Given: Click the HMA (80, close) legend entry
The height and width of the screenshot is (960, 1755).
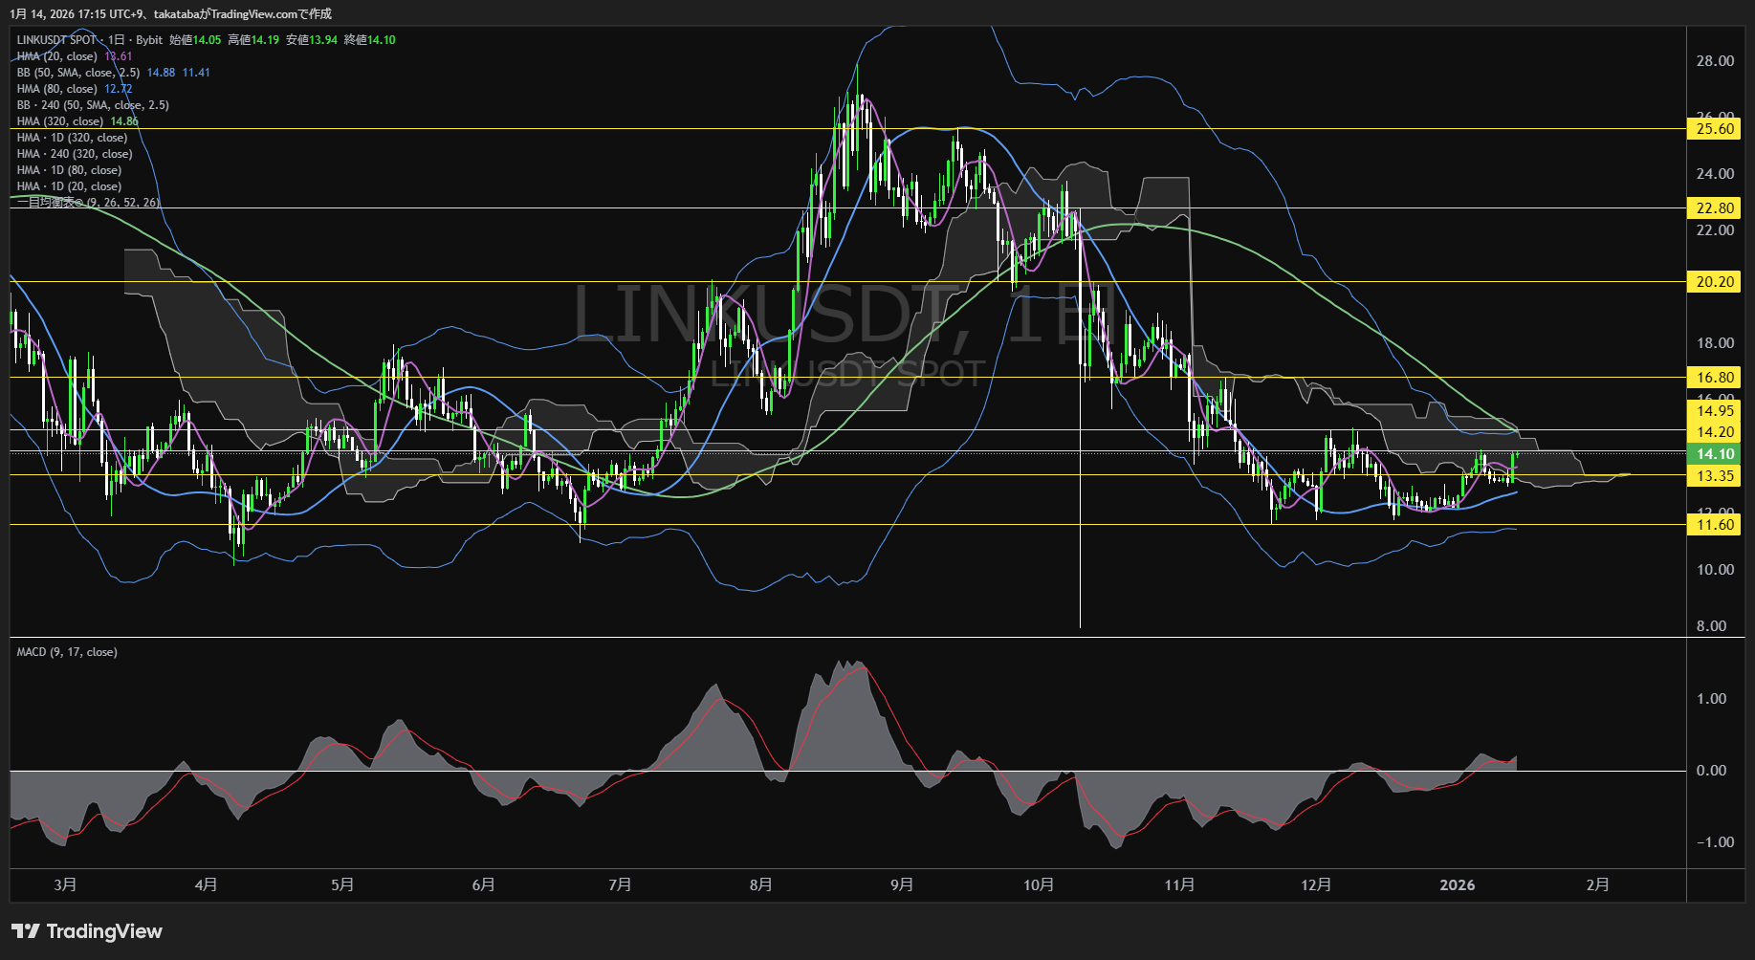Looking at the screenshot, I should pyautogui.click(x=57, y=89).
